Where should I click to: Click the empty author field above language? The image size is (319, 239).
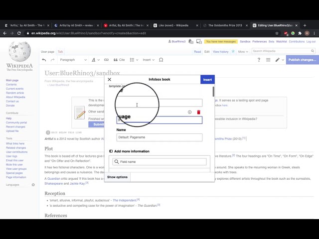(159, 103)
